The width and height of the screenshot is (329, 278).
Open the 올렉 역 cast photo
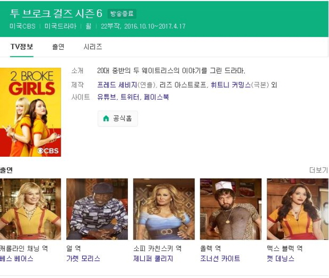pos(230,209)
